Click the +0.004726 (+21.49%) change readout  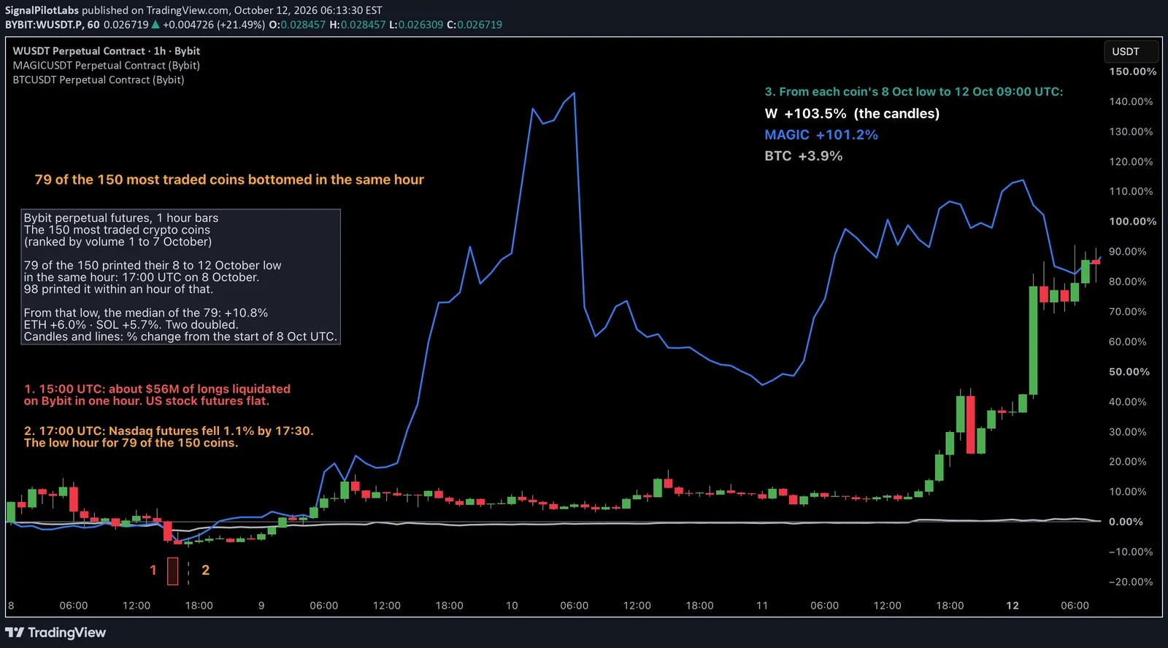tap(214, 25)
